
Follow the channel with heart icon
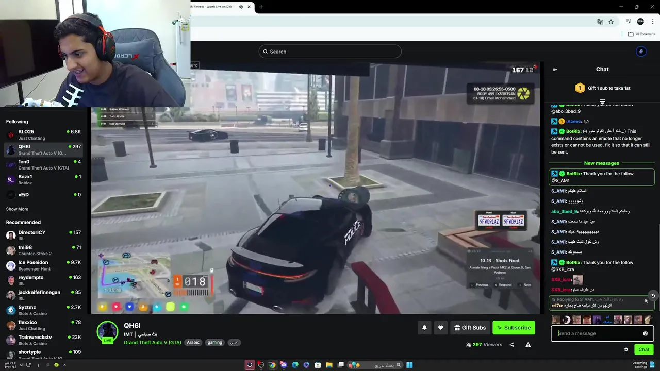pos(440,328)
